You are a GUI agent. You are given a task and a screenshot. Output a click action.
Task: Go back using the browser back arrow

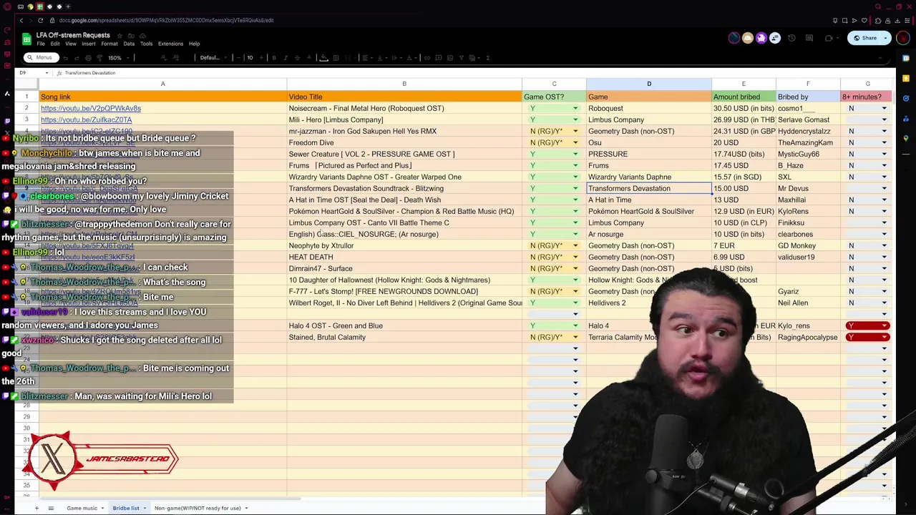21,20
